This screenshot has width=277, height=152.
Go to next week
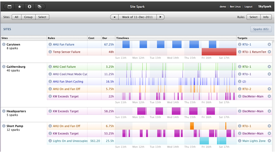tap(160, 17)
